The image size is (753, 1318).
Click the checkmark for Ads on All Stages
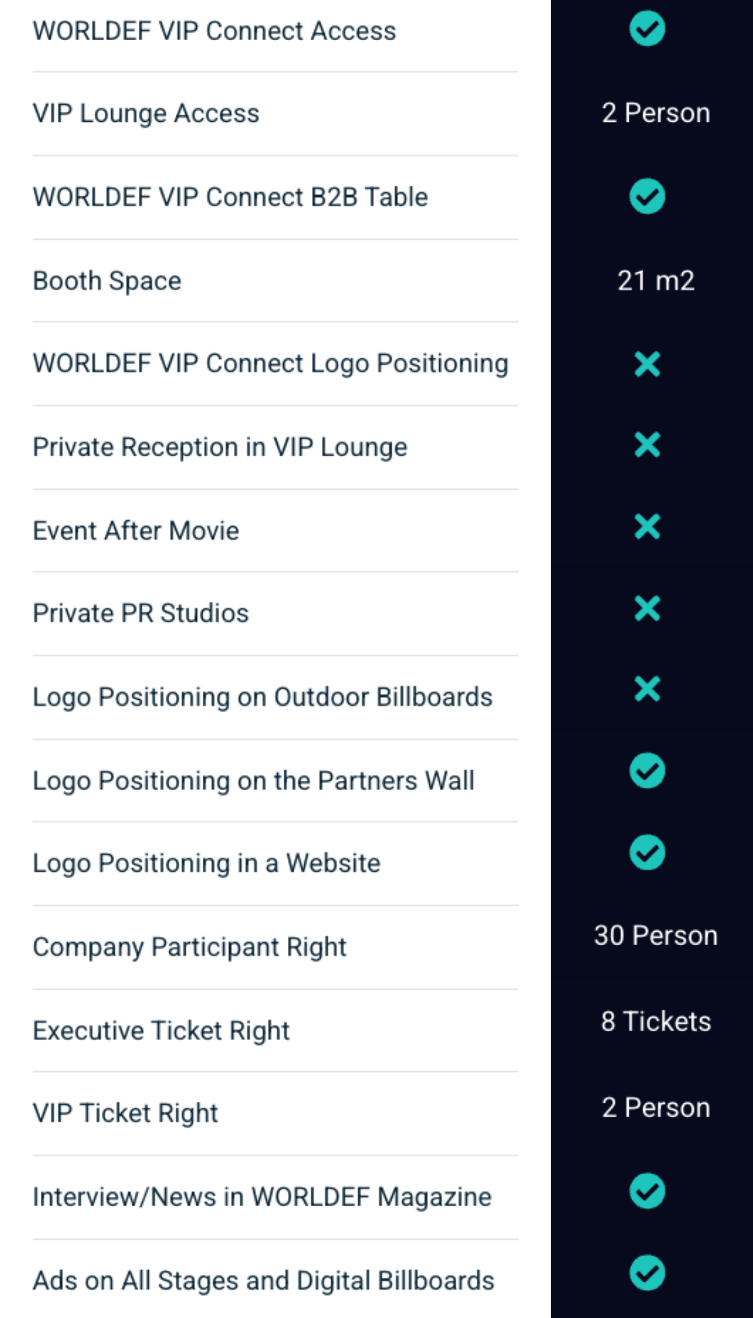[x=647, y=1273]
